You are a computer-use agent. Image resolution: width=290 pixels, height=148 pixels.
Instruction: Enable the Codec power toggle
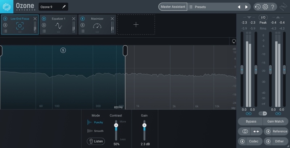point(242,141)
